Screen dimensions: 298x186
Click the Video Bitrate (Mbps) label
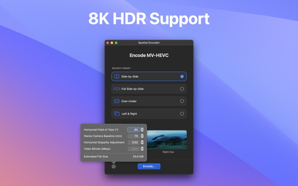point(97,149)
